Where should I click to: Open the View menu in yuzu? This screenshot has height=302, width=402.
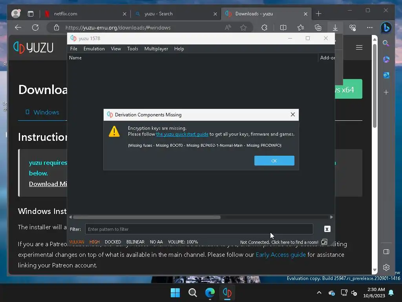116,48
